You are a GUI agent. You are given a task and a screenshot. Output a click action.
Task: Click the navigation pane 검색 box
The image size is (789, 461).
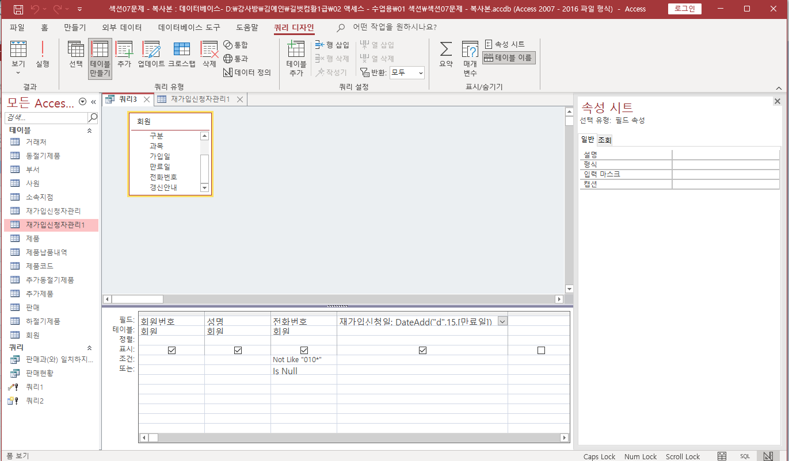46,117
